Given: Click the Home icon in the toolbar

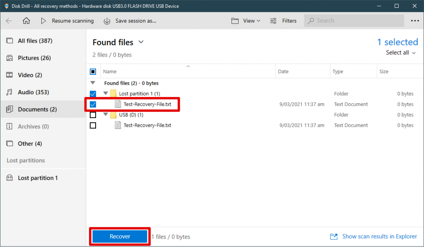Looking at the screenshot, I should pos(26,20).
